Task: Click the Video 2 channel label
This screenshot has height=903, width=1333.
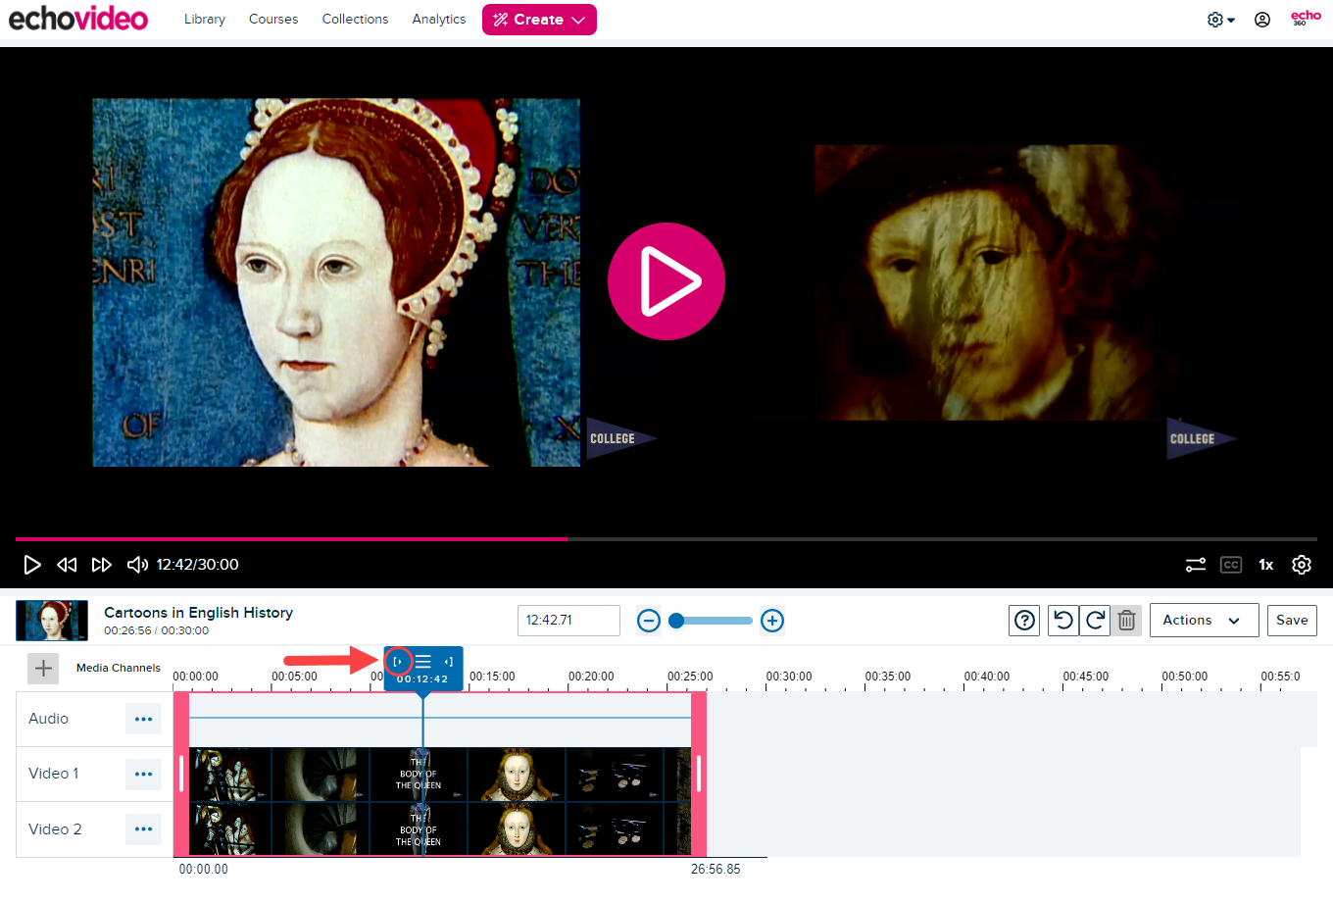Action: pyautogui.click(x=55, y=829)
